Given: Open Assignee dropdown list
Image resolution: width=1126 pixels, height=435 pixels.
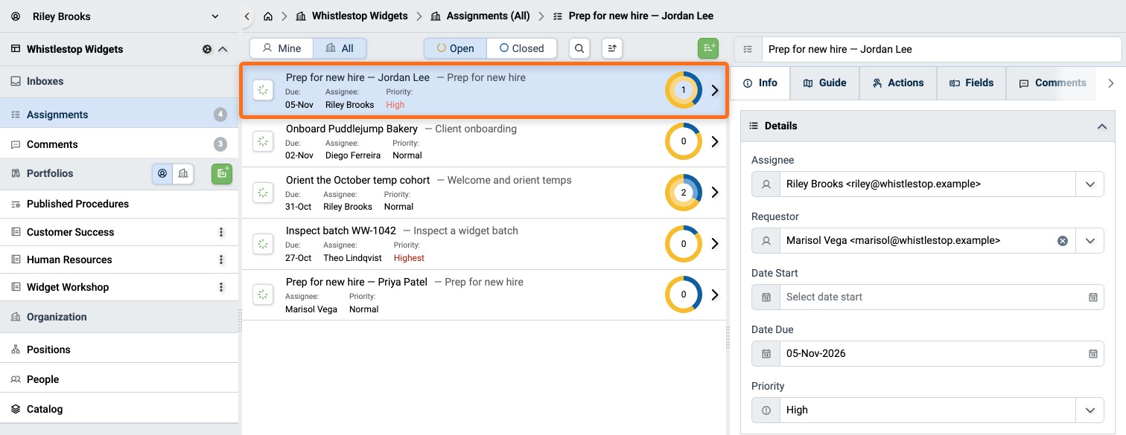Looking at the screenshot, I should tap(1090, 184).
